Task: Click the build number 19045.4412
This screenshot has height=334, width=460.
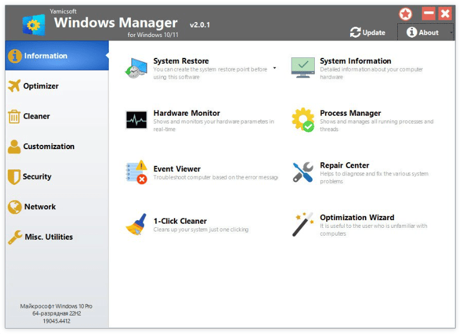Action: point(57,321)
